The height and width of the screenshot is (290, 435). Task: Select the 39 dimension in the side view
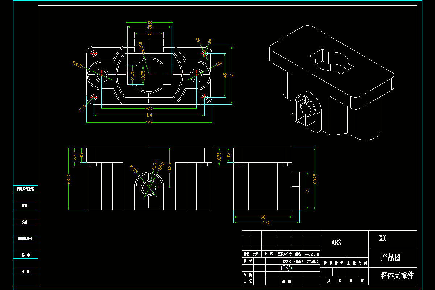pyautogui.click(x=307, y=191)
